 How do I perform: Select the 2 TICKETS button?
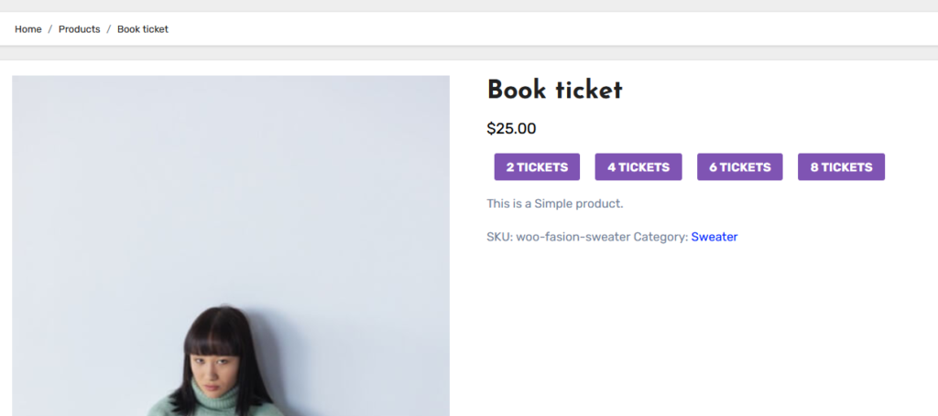[537, 167]
